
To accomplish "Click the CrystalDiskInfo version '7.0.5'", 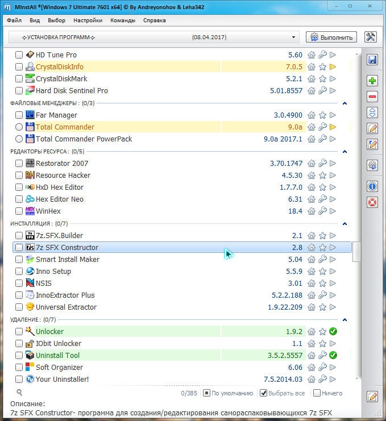I will point(294,67).
